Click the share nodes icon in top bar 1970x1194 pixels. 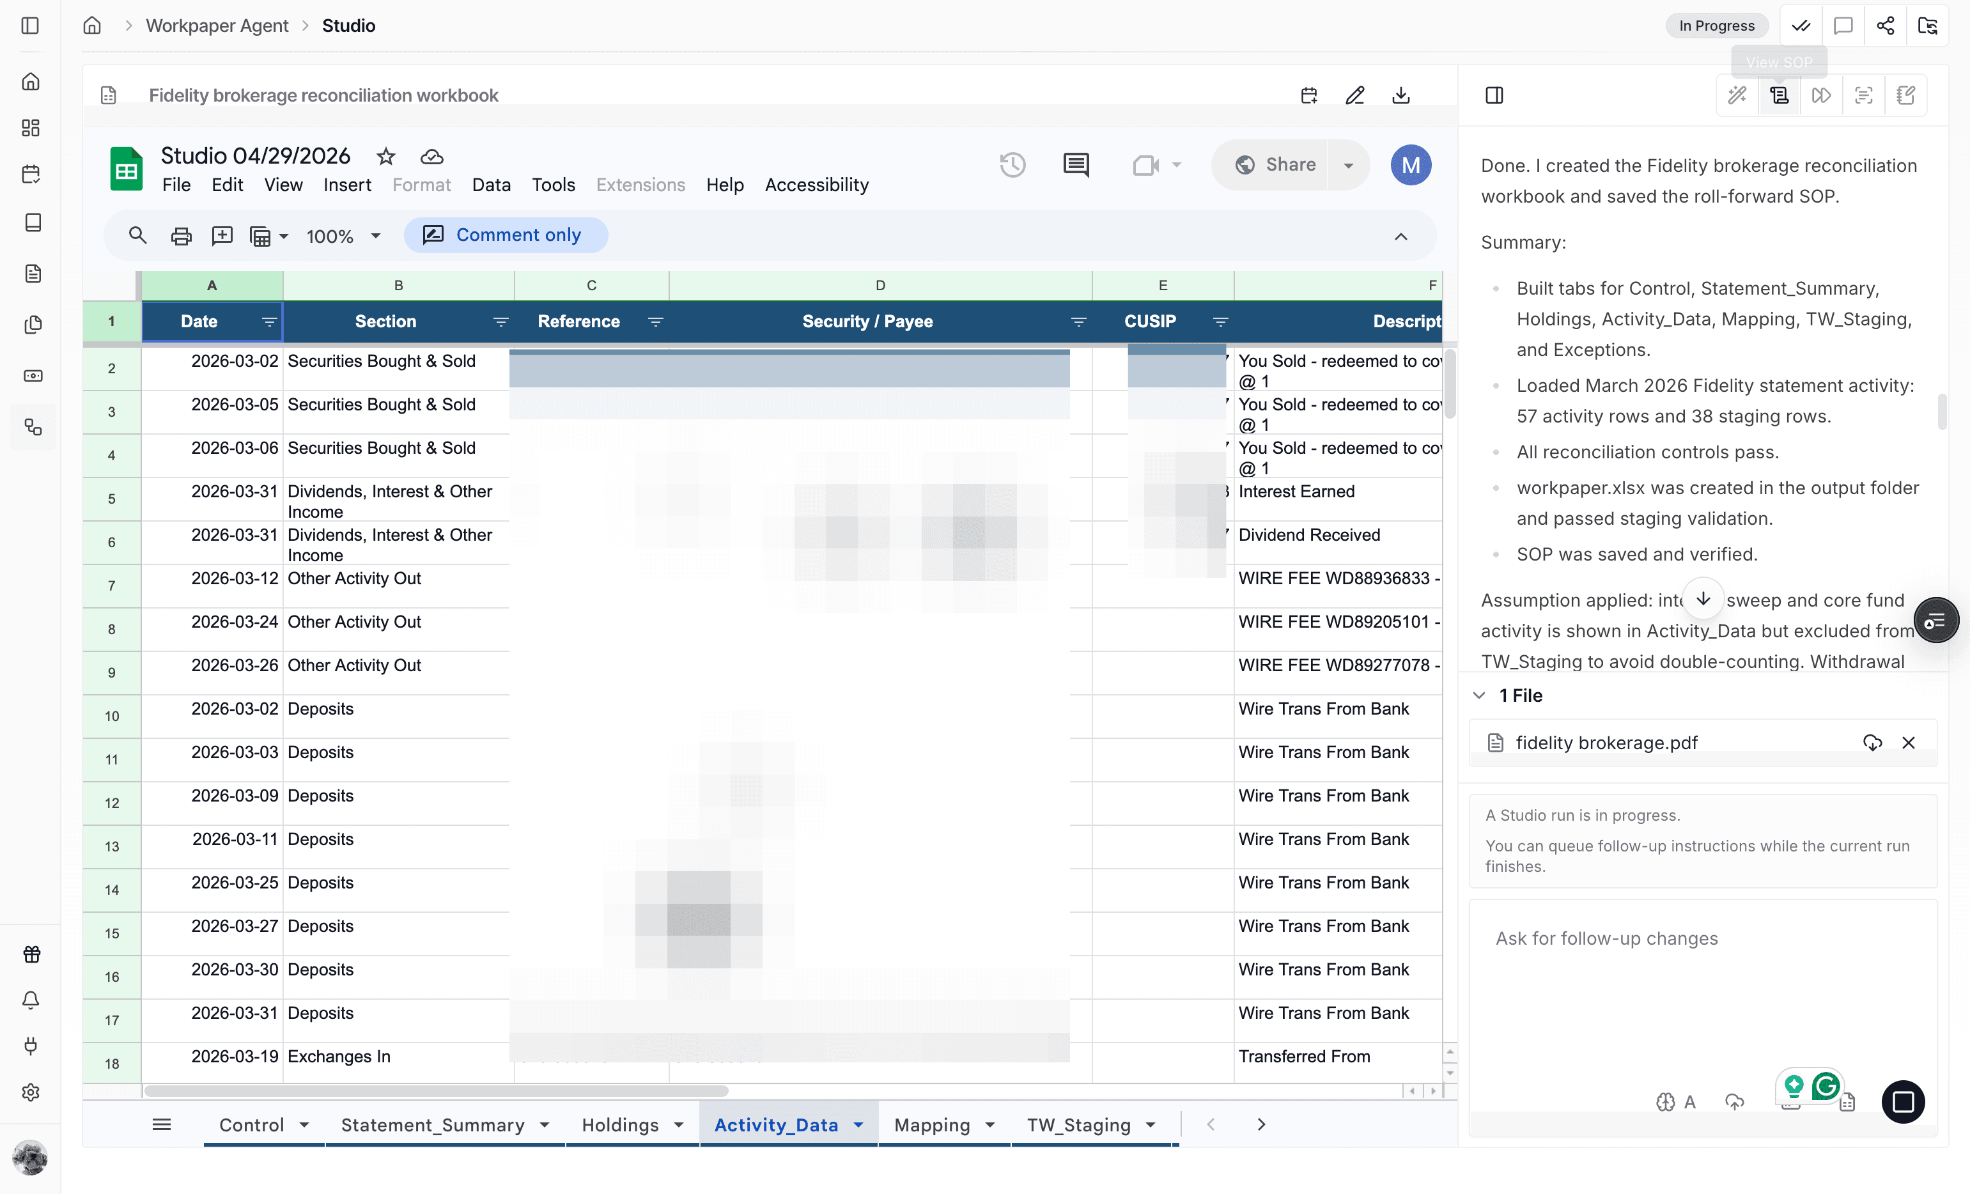1885,26
